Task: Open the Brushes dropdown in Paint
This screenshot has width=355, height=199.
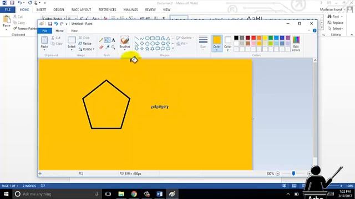Action: [x=125, y=49]
